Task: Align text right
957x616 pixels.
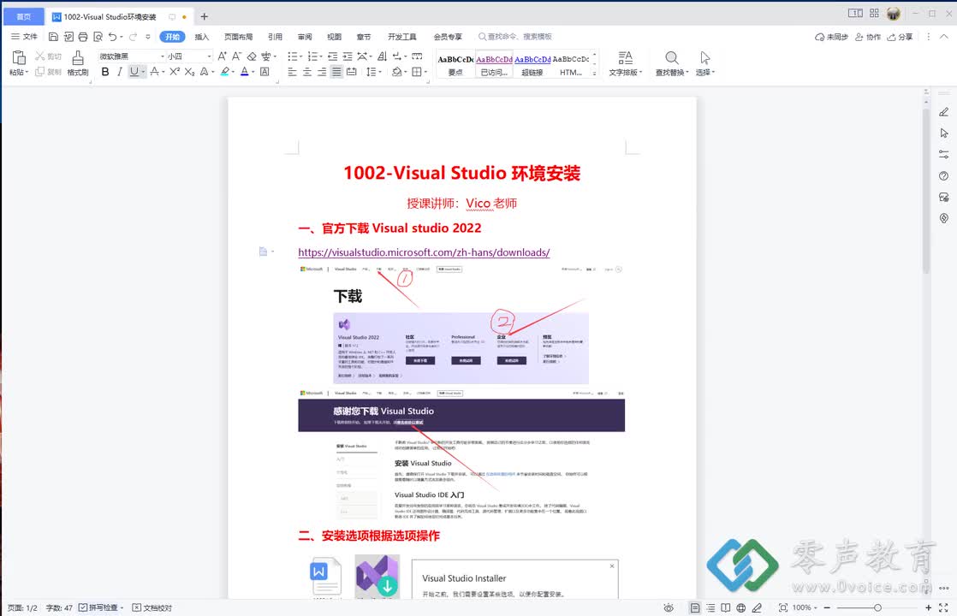Action: point(322,72)
